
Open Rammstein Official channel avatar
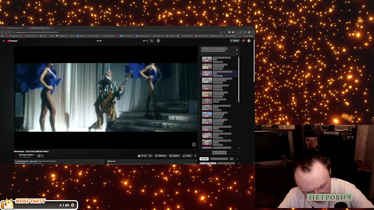point(16,155)
